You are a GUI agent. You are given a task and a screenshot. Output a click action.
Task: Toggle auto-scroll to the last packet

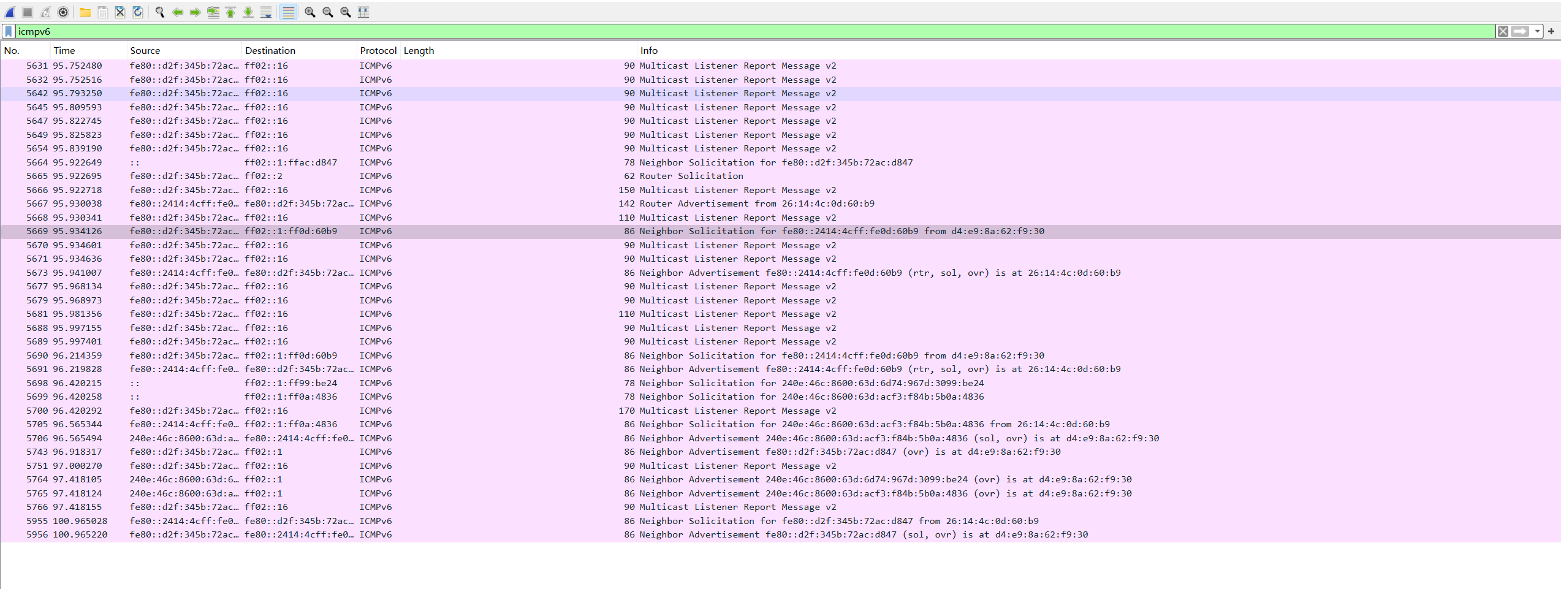[x=266, y=12]
